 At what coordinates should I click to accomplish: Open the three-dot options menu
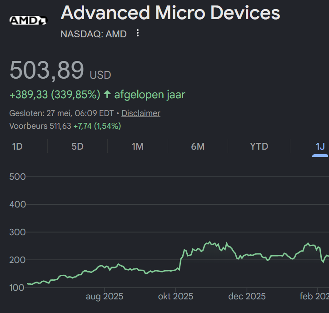click(138, 33)
